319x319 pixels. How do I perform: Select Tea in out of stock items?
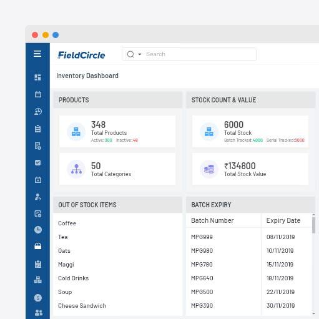[63, 237]
